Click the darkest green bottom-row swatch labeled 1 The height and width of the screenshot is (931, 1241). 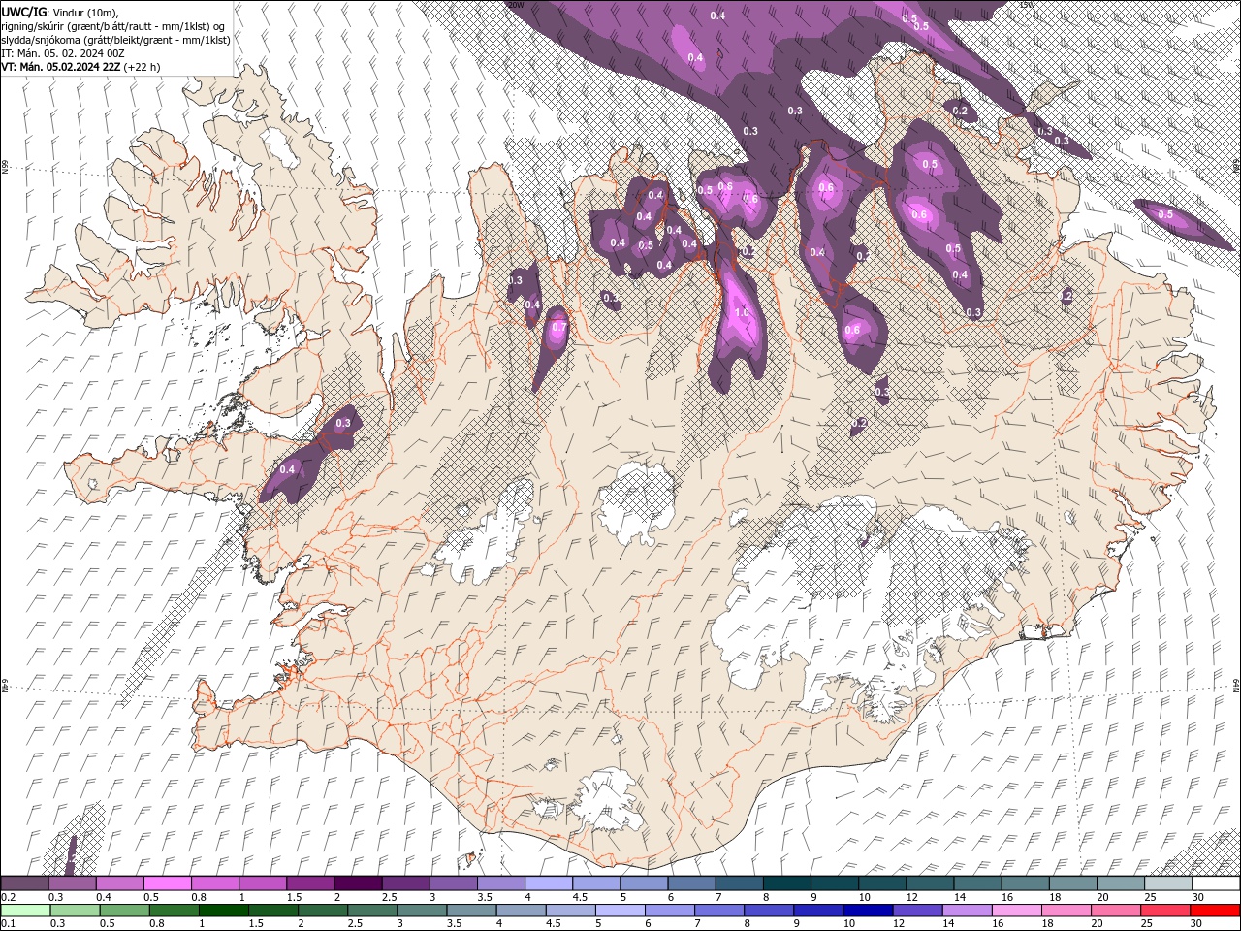pyautogui.click(x=222, y=911)
